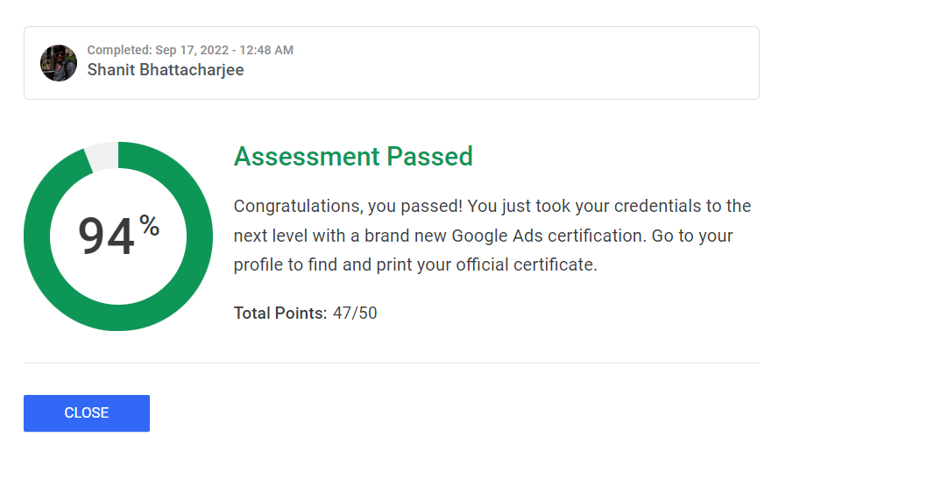Click the gray unfilled segment of the score ring
The height and width of the screenshot is (479, 941).
pyautogui.click(x=103, y=156)
